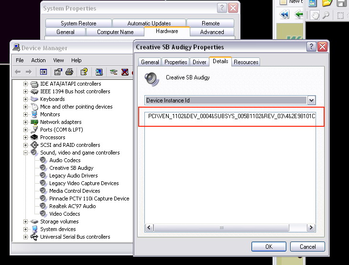
Task: Select the PCI\VEN_1102 device instance value
Action: click(x=231, y=116)
